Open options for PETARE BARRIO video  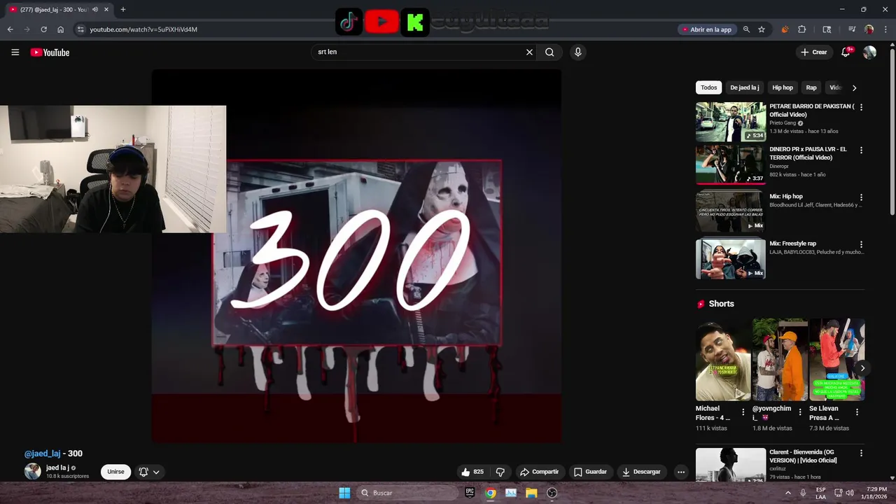(x=861, y=107)
